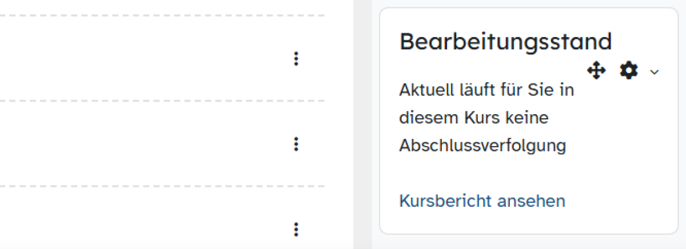686x249 pixels.
Task: Open the middle three-dot actions menu
Action: (x=296, y=144)
